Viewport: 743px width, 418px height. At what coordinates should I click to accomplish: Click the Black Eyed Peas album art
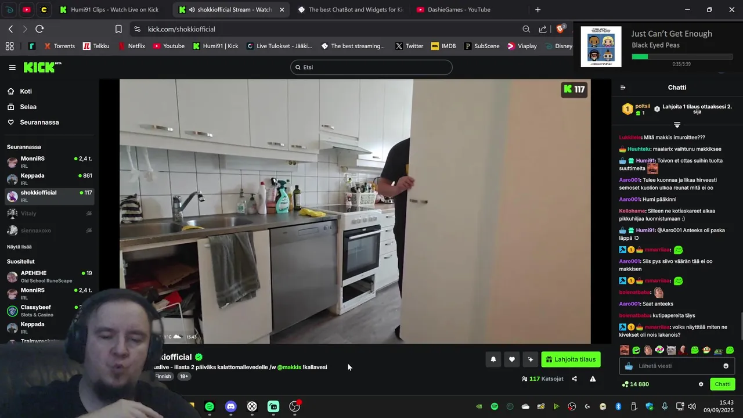(601, 46)
